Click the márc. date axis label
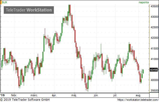Viewport: 159px width, 102px height. click(34, 95)
